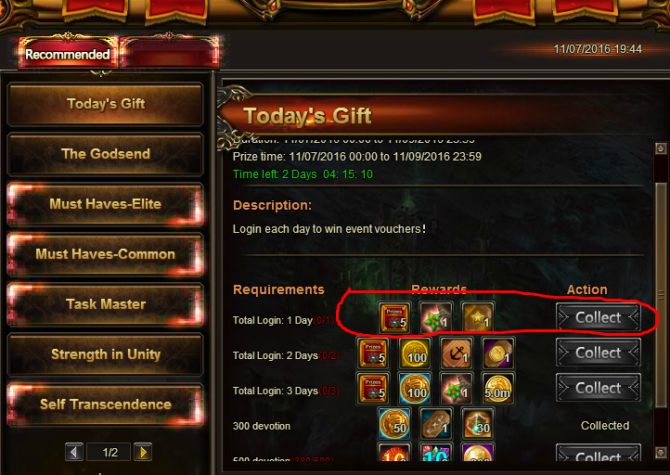
Task: Click the scrollbar up arrow in gift panel
Action: coord(661,148)
